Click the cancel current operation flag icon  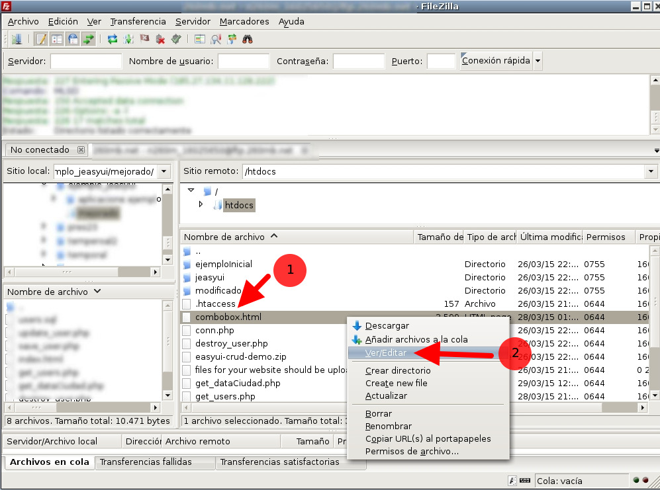click(144, 39)
